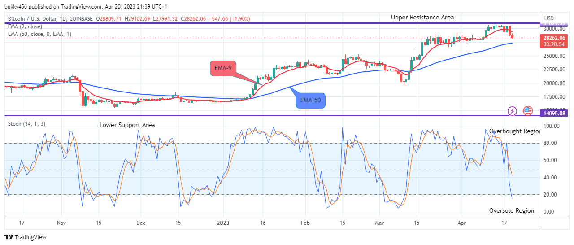This screenshot has width=574, height=245.
Task: Click the purple lightning bolt icon
Action: point(512,110)
